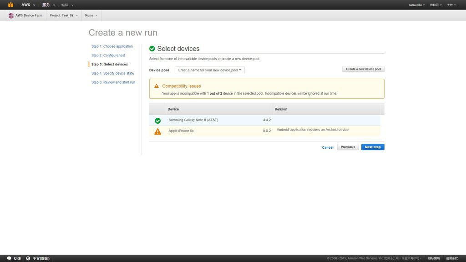Go to Step 5: Review and start run
The image size is (466, 262).
pos(113,82)
